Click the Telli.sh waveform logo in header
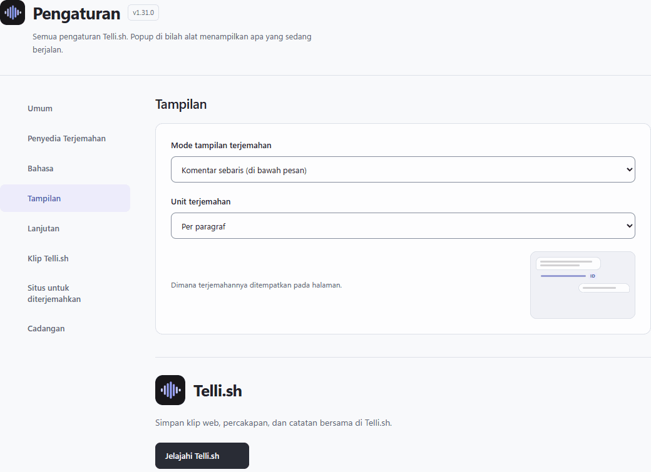The image size is (651, 472). click(13, 13)
